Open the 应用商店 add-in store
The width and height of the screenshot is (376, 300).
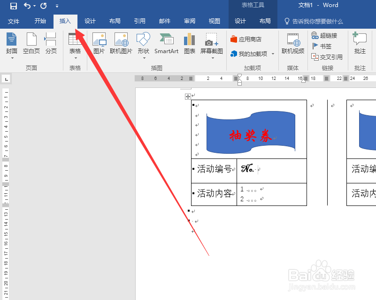pyautogui.click(x=246, y=39)
